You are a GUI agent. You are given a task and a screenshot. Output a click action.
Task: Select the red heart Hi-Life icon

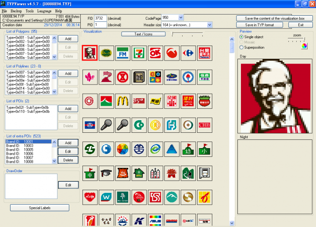click(90, 197)
